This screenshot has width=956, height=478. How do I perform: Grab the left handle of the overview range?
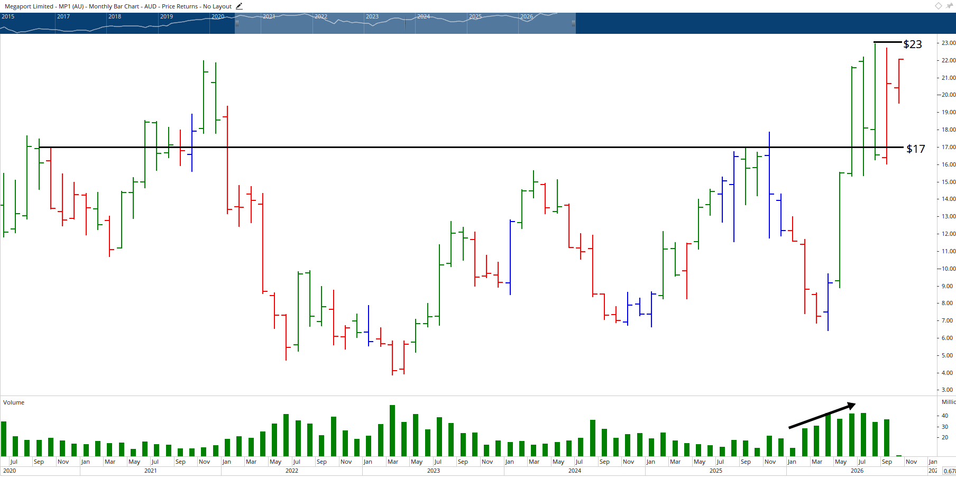(x=236, y=23)
